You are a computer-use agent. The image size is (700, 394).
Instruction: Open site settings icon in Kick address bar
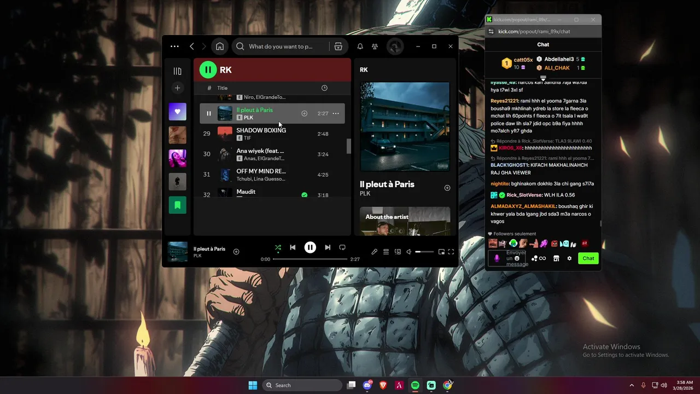491,31
